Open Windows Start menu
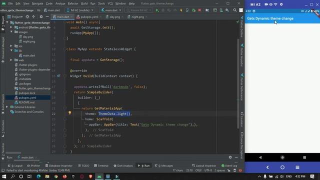 pyautogui.click(x=4, y=176)
